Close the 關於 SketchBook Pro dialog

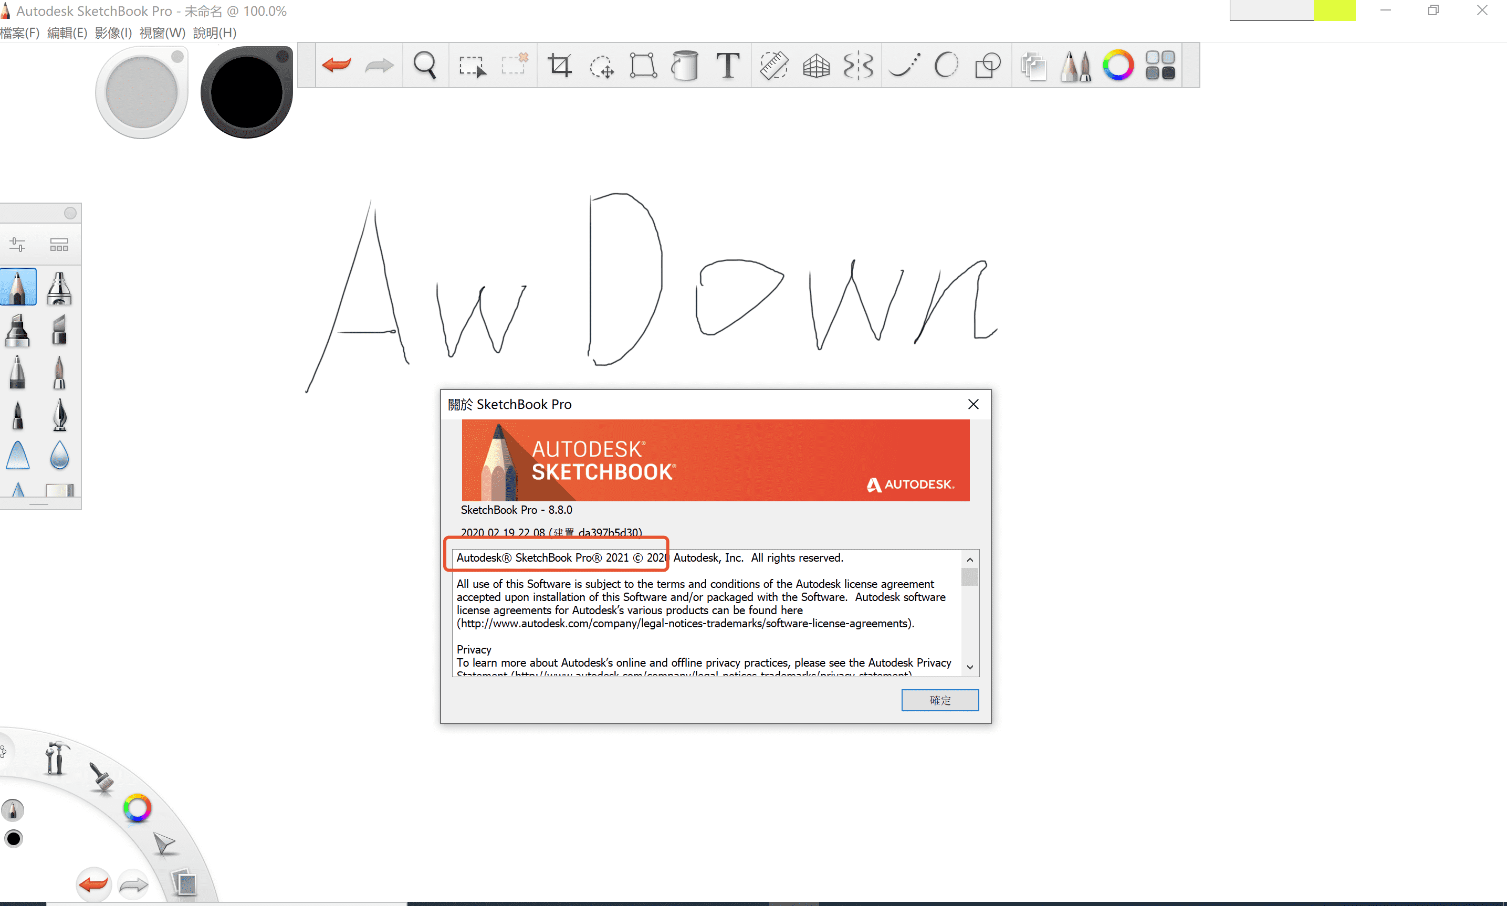tap(972, 404)
